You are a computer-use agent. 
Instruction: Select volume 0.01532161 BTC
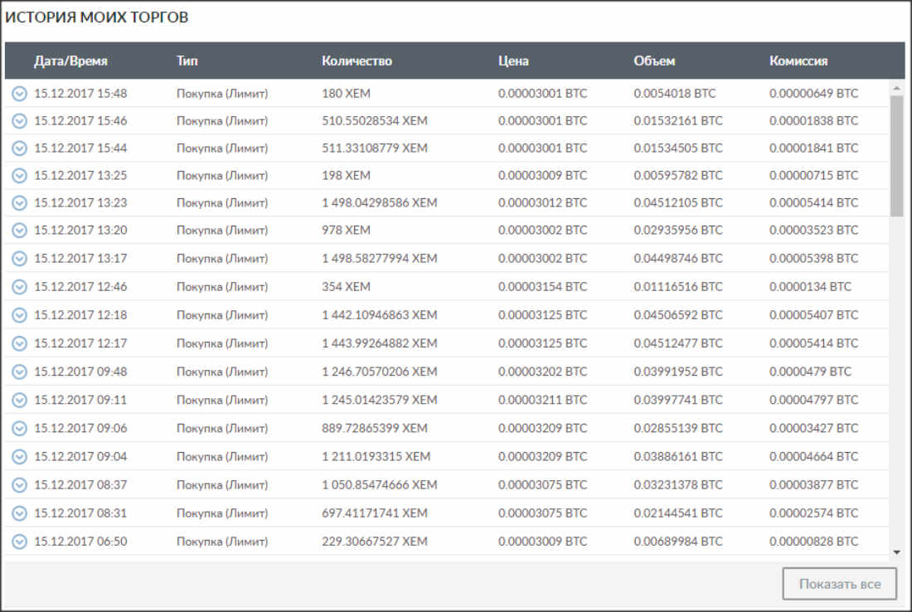[x=678, y=121]
